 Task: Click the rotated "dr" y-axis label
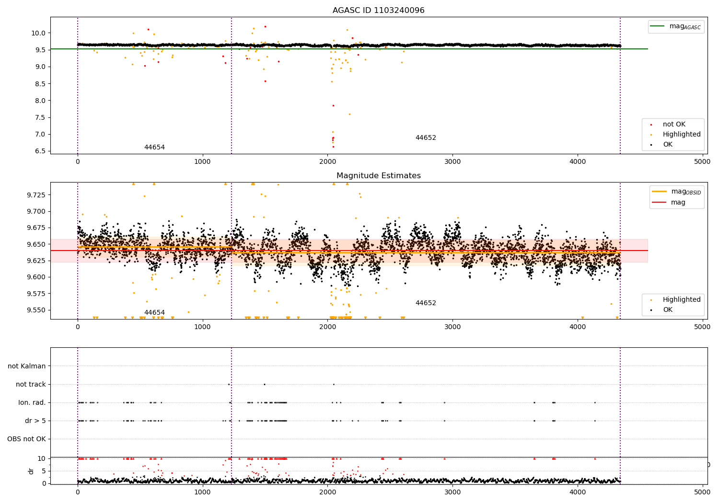pos(31,471)
